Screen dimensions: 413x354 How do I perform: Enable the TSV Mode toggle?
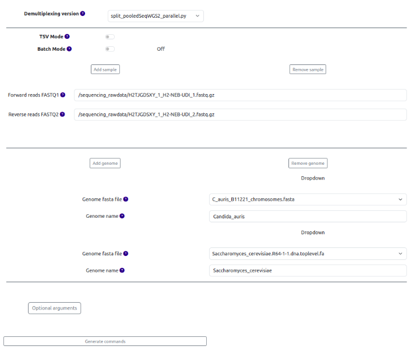coord(110,37)
